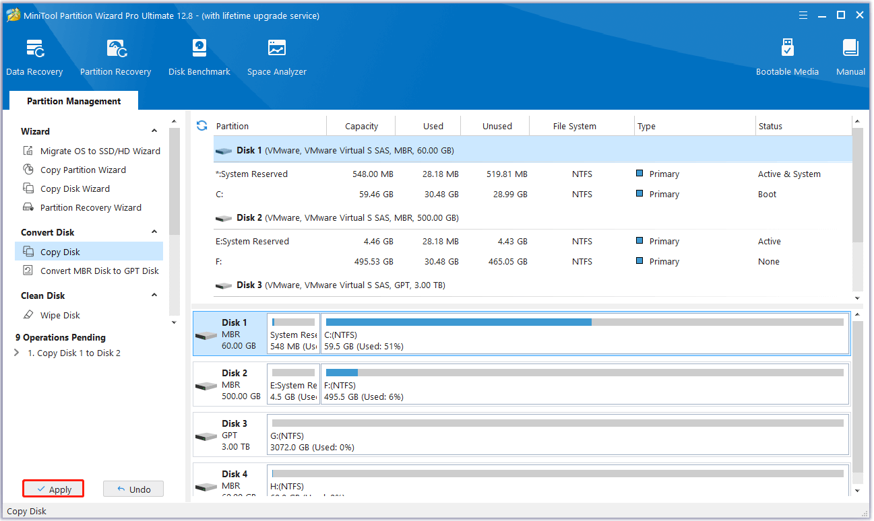Refresh the partition list icon

pyautogui.click(x=201, y=126)
